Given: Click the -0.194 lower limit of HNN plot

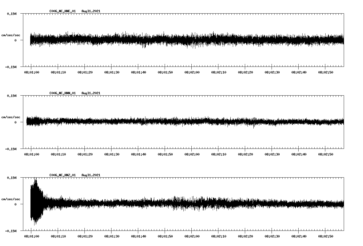Looking at the screenshot, I should tap(11, 149).
